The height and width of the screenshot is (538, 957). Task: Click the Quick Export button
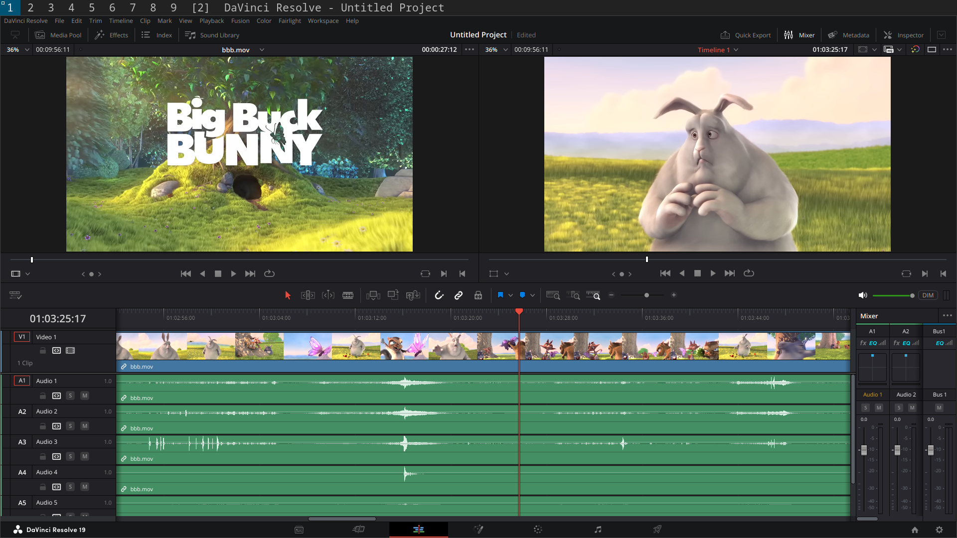click(x=746, y=35)
